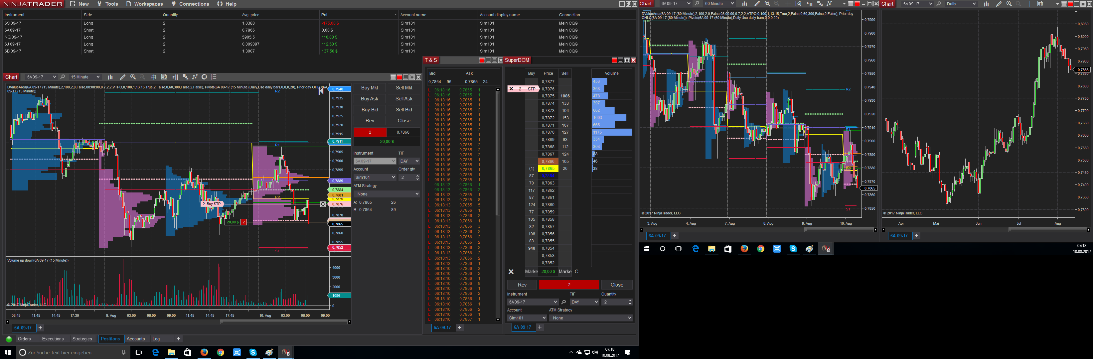The height and width of the screenshot is (359, 1093).
Task: Open bar type settings in 15 Minute chart
Action: tap(110, 77)
